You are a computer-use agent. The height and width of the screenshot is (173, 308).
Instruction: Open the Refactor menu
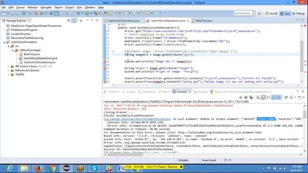pyautogui.click(x=33, y=8)
